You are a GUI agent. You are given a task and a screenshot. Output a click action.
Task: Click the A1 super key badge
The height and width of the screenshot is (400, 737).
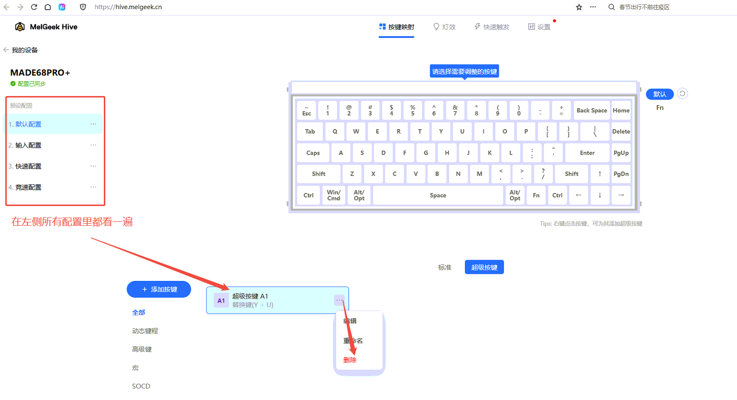(x=221, y=301)
